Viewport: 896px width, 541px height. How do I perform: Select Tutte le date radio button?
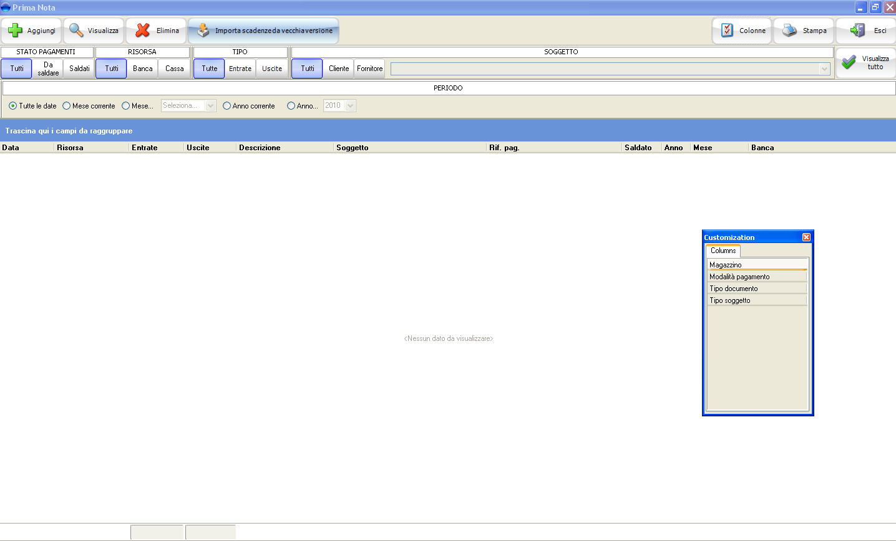pyautogui.click(x=12, y=106)
